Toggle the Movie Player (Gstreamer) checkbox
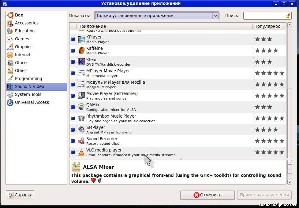 pyautogui.click(x=73, y=96)
